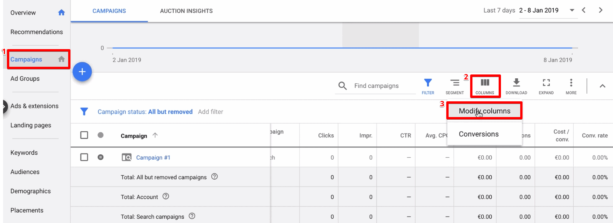Open the Columns toolbar icon

pos(485,86)
